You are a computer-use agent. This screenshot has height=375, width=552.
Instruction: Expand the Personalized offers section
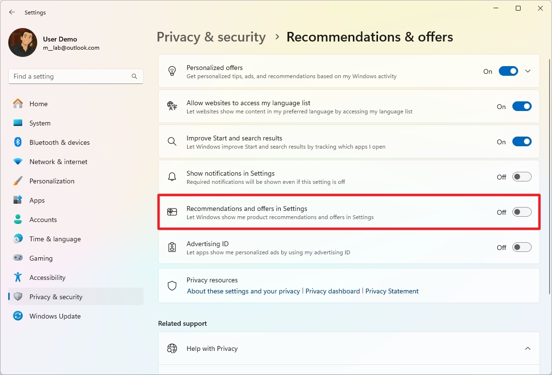point(528,70)
